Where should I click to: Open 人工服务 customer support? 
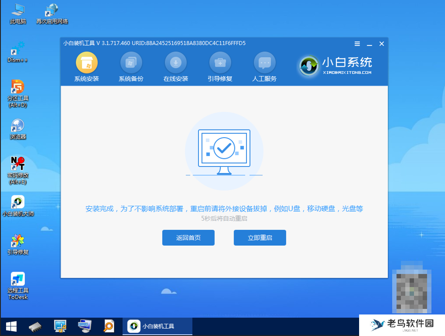(265, 67)
